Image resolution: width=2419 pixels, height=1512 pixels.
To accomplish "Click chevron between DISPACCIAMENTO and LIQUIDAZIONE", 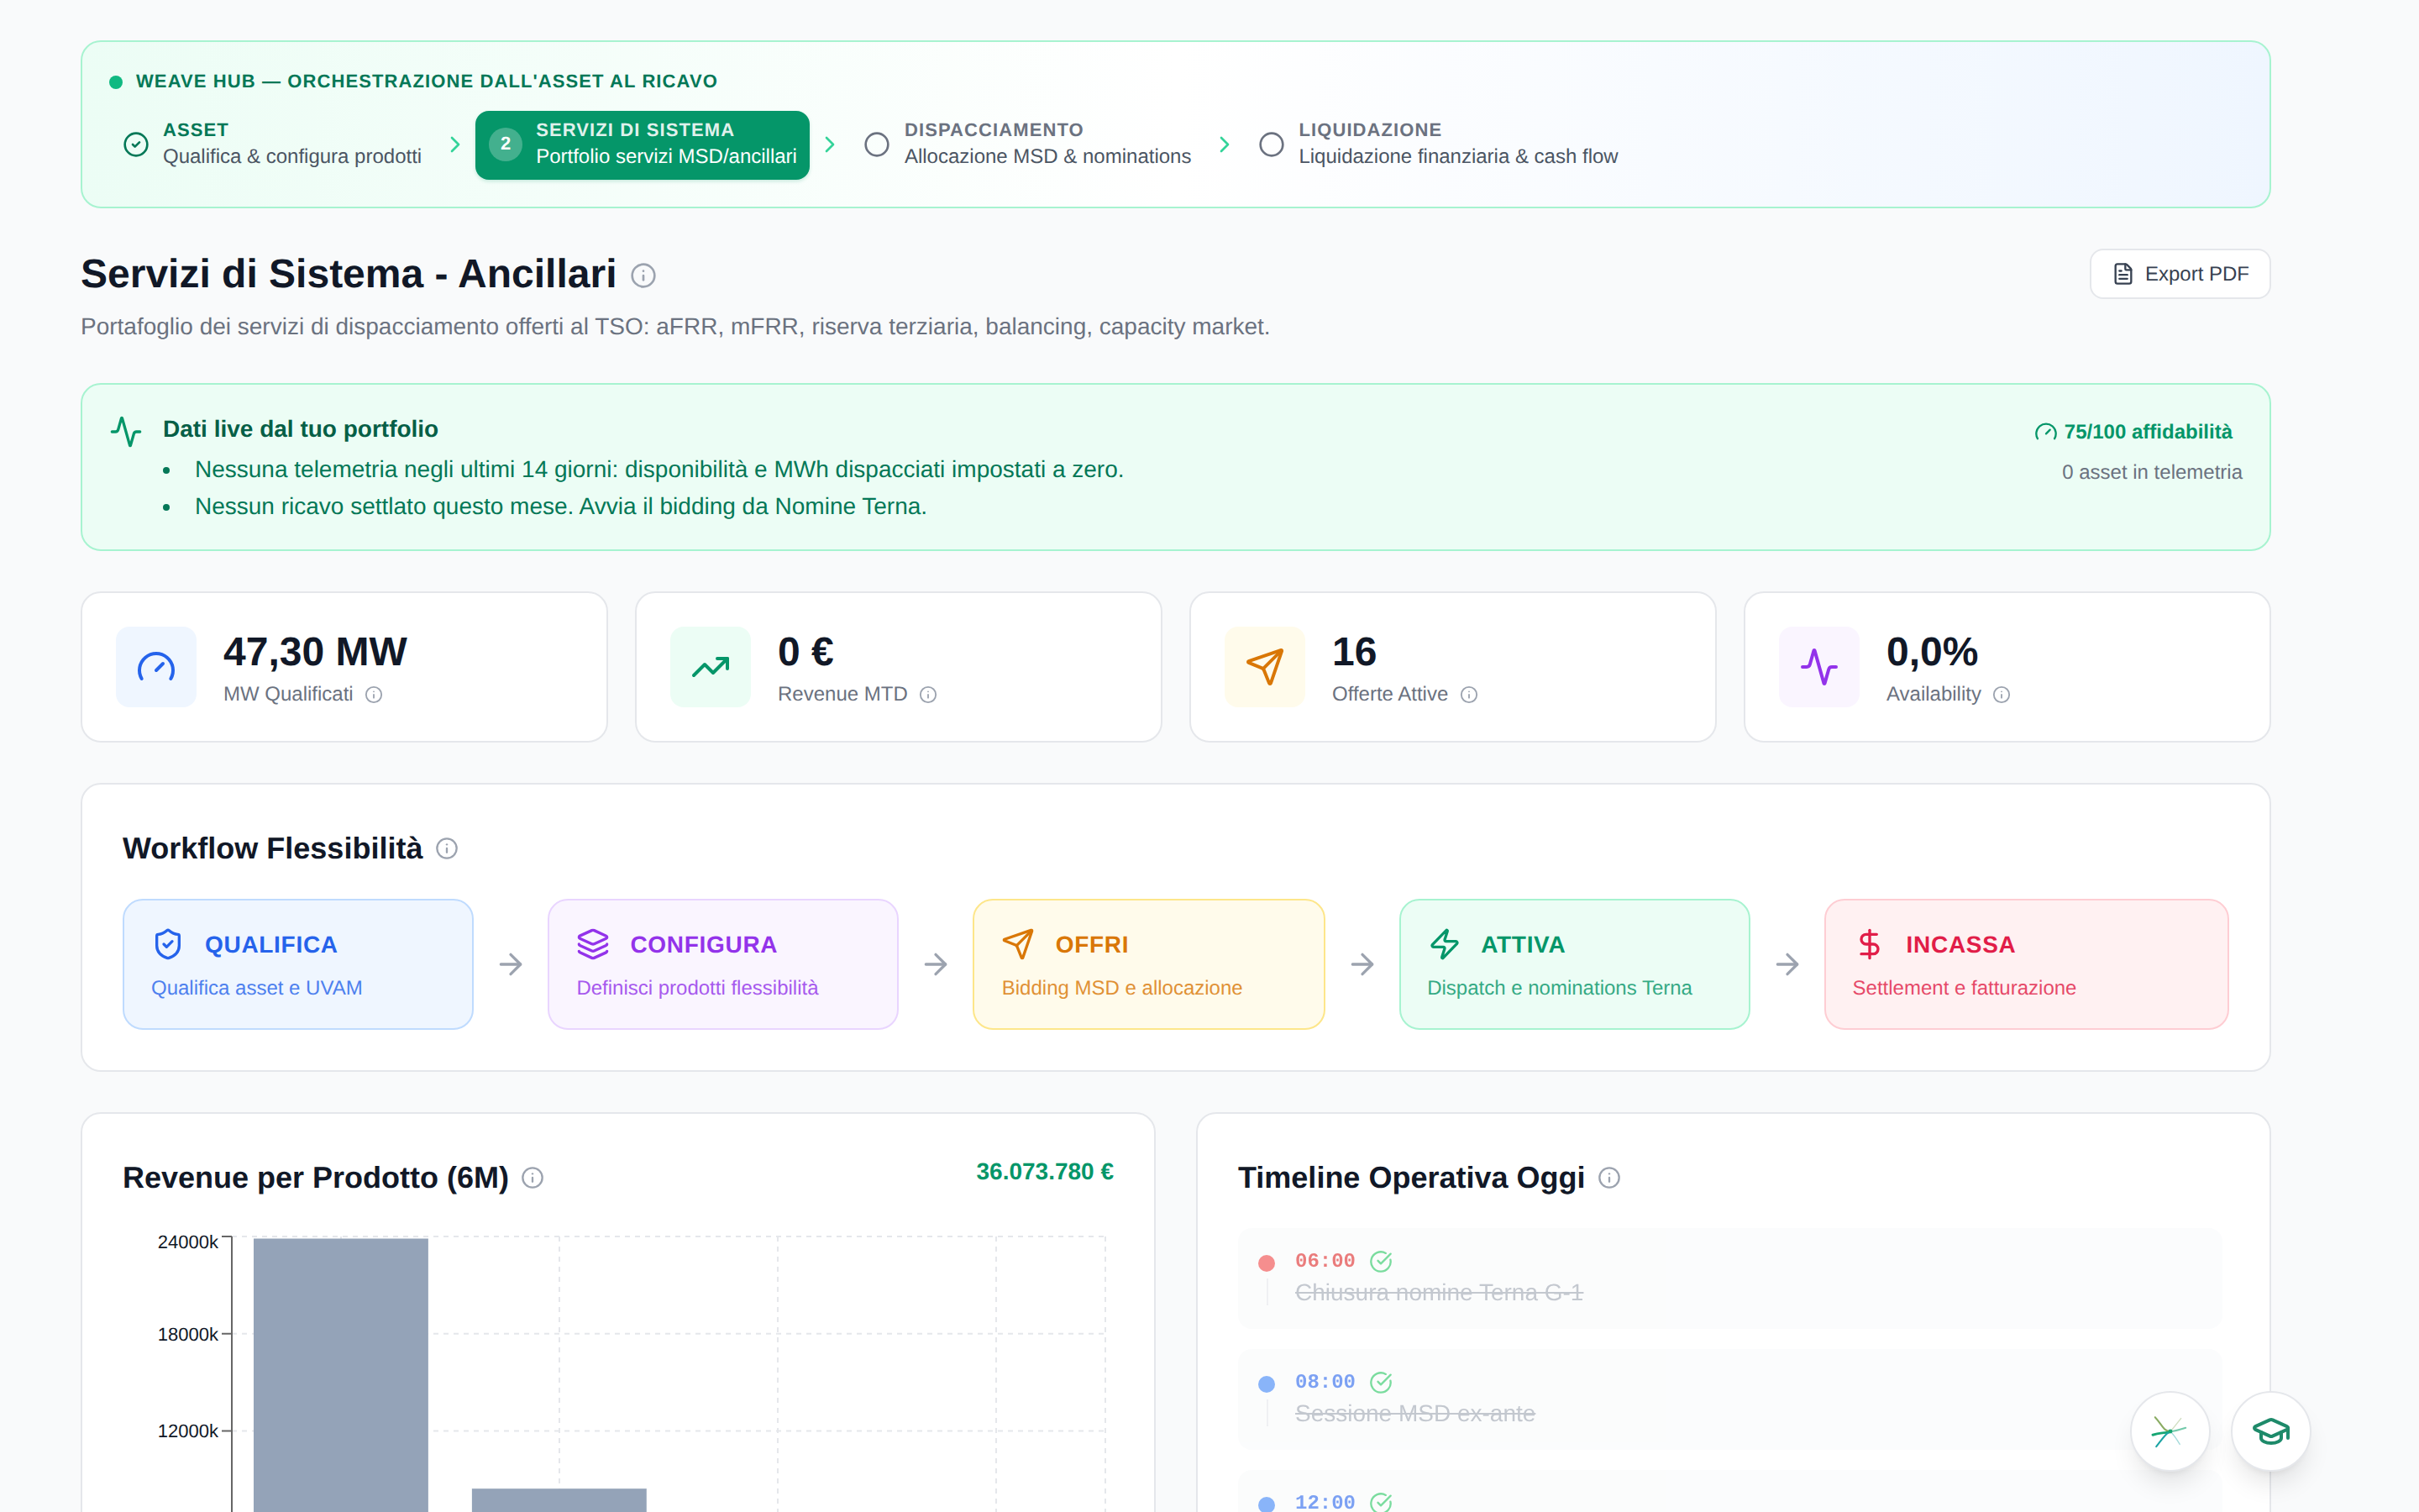I will 1225,144.
